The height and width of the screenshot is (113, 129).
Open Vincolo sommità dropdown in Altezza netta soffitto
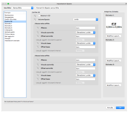85,32
